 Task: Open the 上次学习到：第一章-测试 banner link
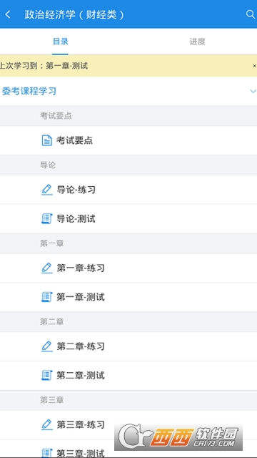click(x=44, y=66)
